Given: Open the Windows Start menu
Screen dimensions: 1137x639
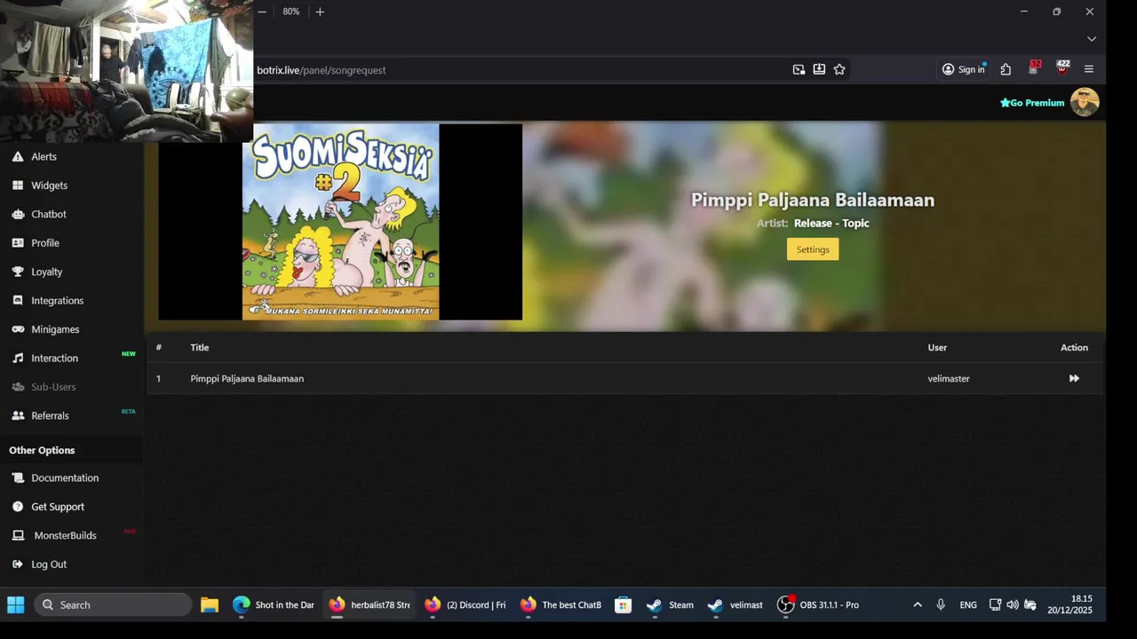Looking at the screenshot, I should pyautogui.click(x=16, y=605).
